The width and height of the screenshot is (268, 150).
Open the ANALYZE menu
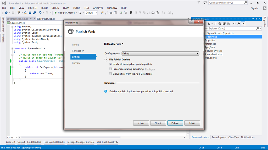click(x=98, y=8)
